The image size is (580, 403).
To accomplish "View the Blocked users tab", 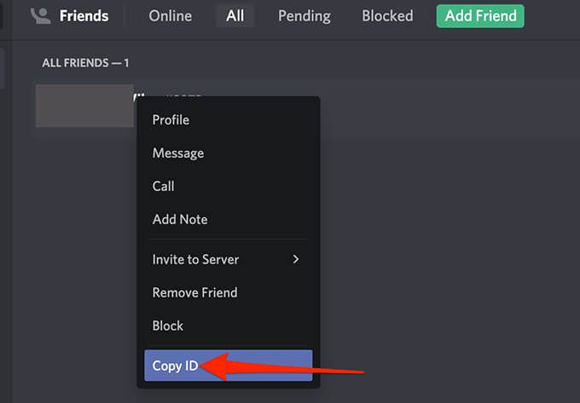I will (x=387, y=16).
